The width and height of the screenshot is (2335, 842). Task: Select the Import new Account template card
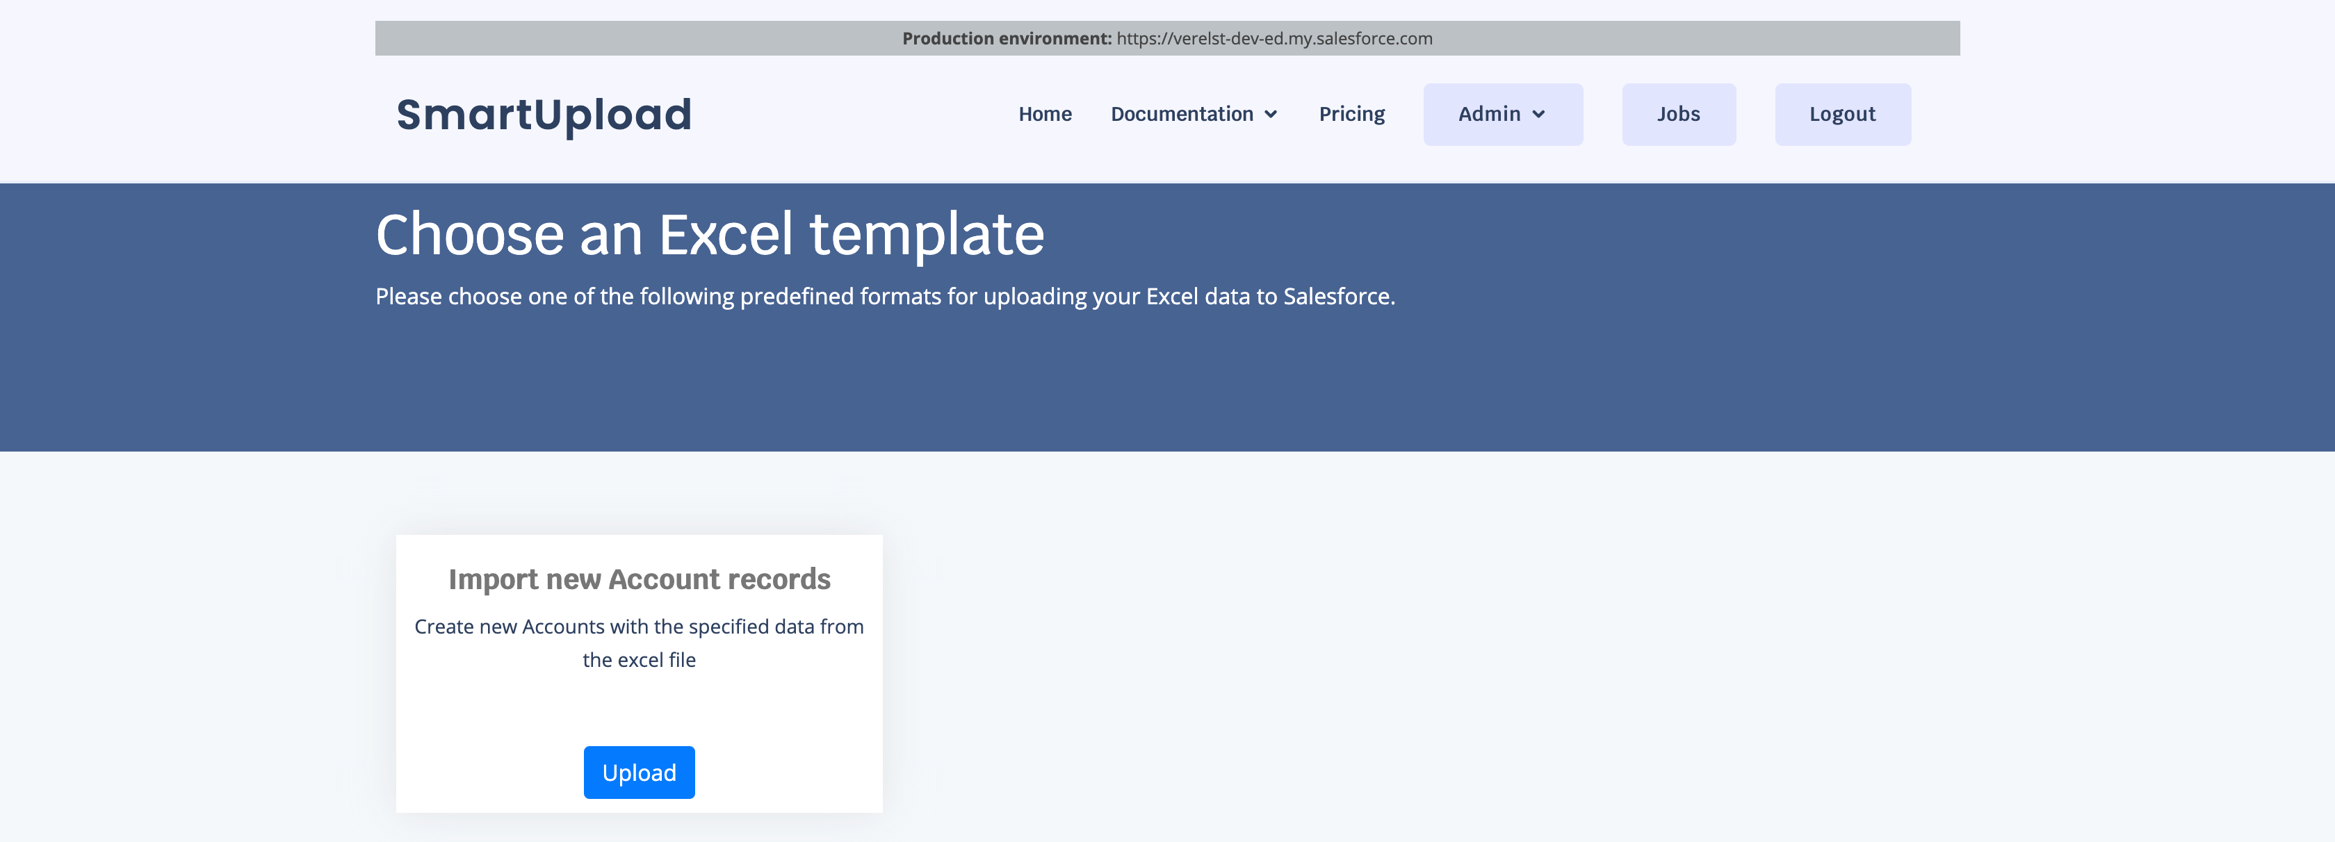point(639,707)
